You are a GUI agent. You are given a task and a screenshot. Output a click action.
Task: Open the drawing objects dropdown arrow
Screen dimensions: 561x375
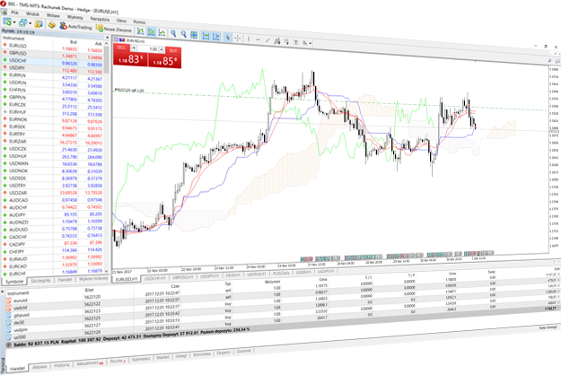pyautogui.click(x=311, y=43)
